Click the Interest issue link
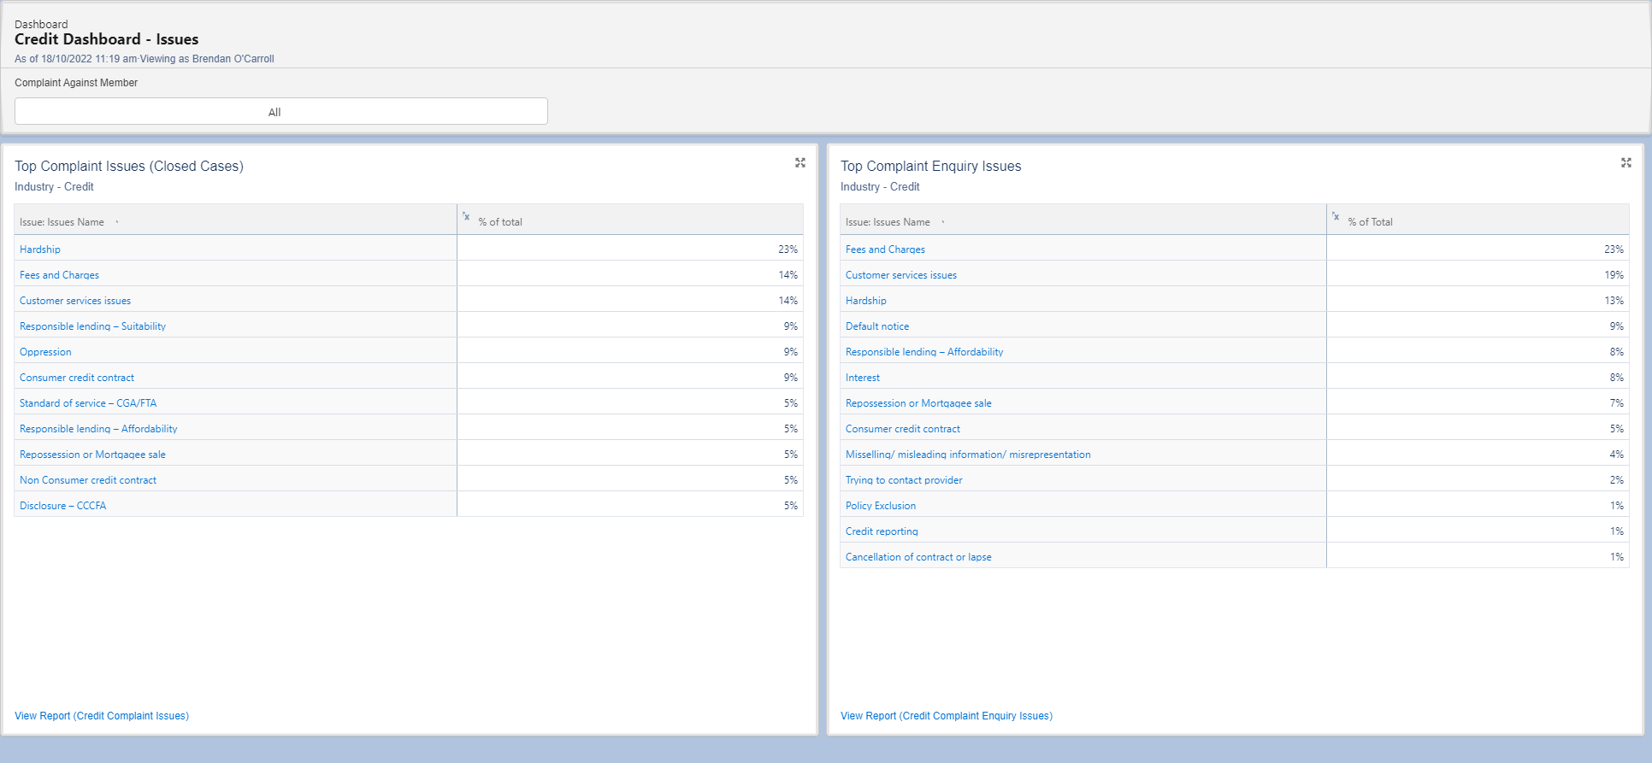Viewport: 1652px width, 763px height. pos(862,378)
